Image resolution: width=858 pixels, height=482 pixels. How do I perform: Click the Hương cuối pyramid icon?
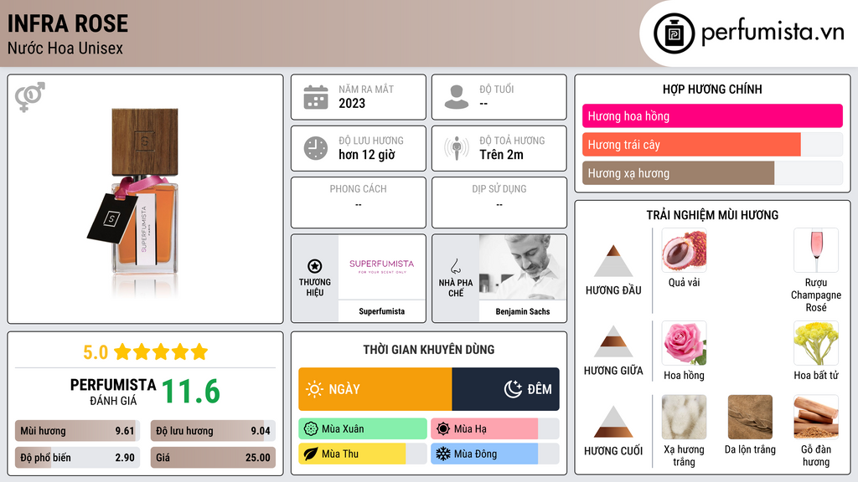pos(613,422)
